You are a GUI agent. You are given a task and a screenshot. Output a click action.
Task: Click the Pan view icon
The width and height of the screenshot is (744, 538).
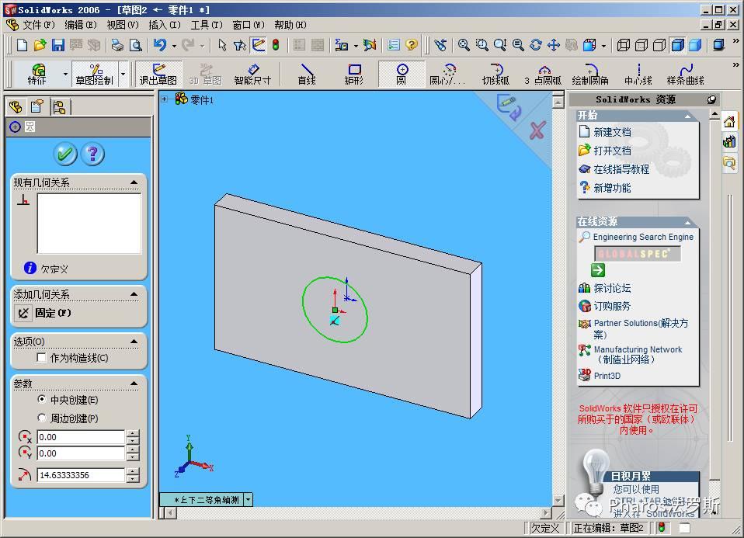pyautogui.click(x=554, y=45)
